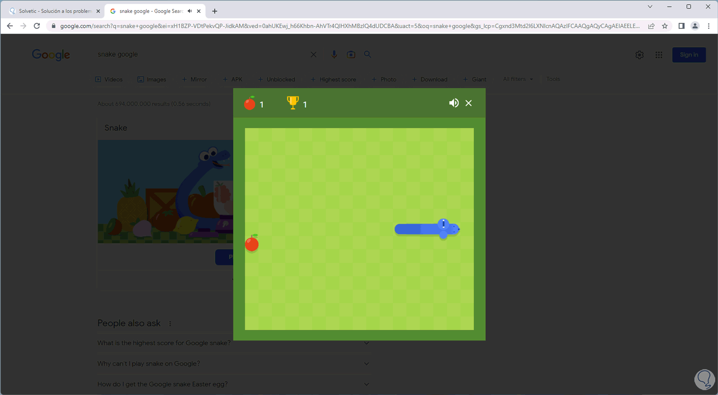718x395 pixels.
Task: Add the Photo search filter
Action: 384,79
